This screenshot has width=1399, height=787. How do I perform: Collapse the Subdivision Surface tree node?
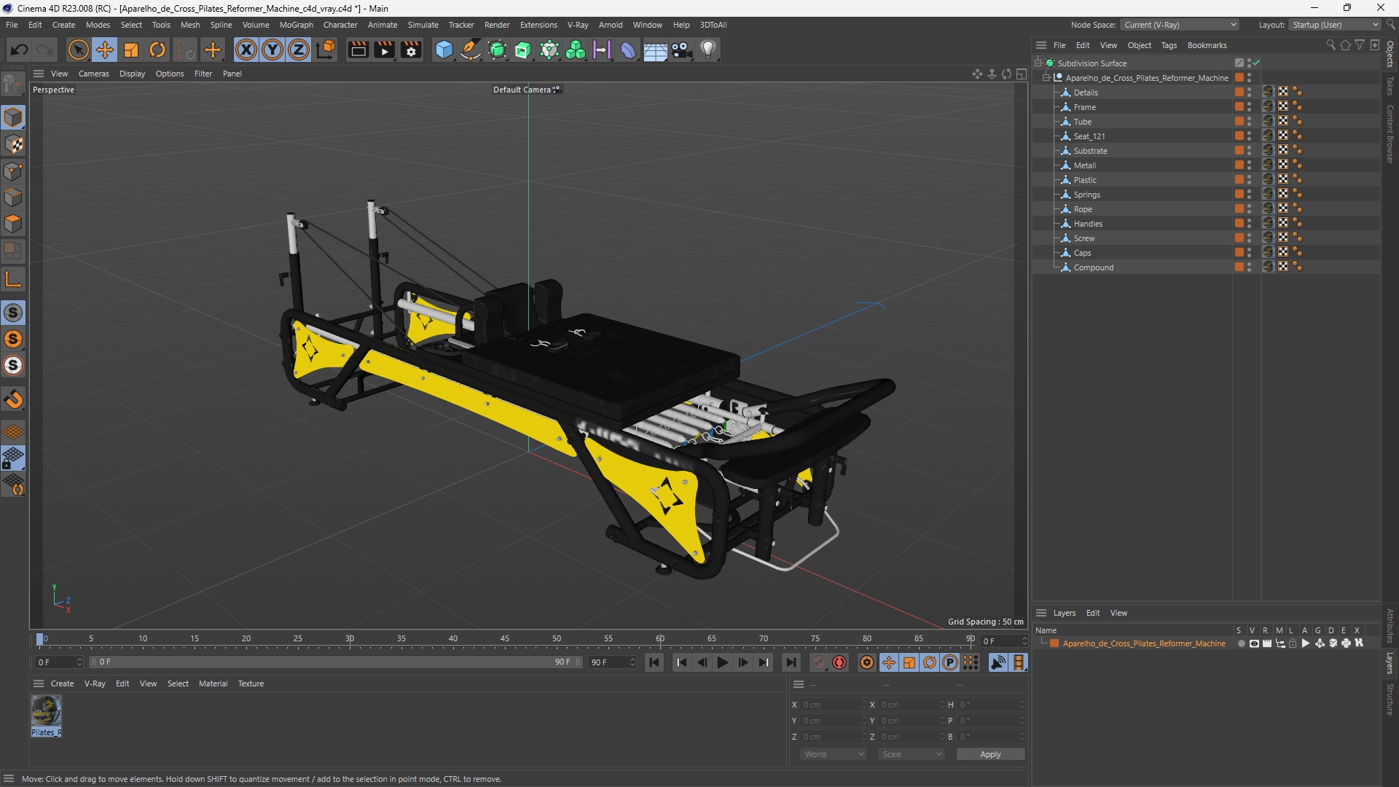[1038, 63]
